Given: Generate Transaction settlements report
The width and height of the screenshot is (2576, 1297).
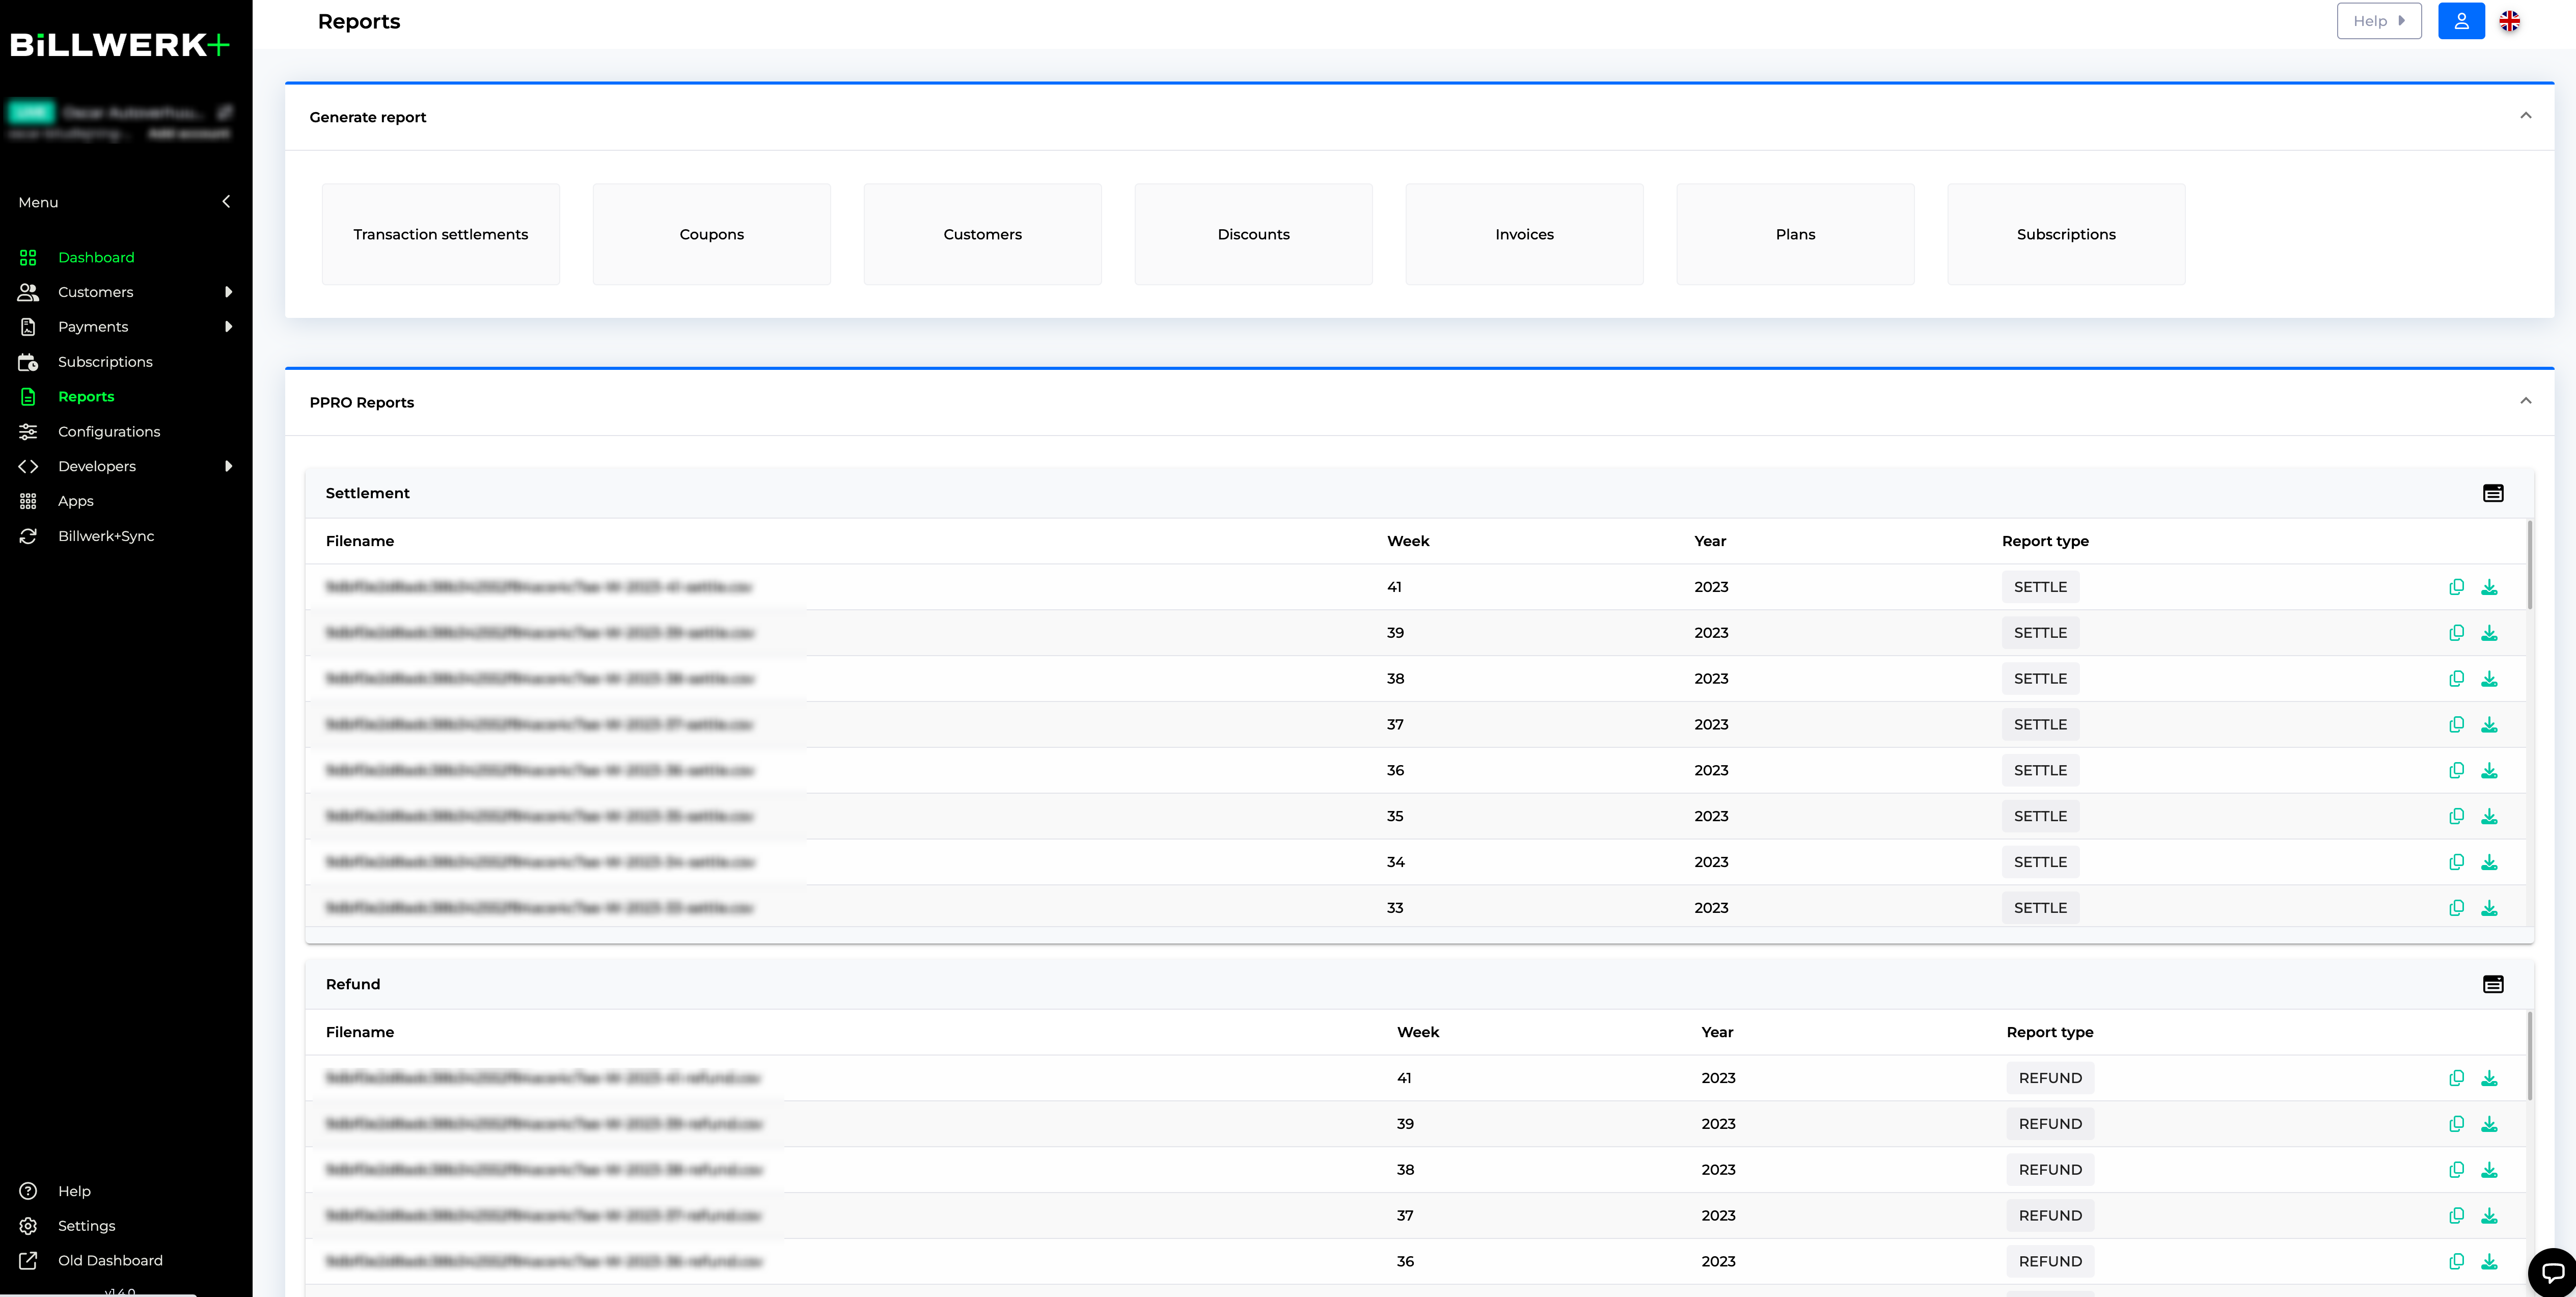Looking at the screenshot, I should (x=441, y=234).
